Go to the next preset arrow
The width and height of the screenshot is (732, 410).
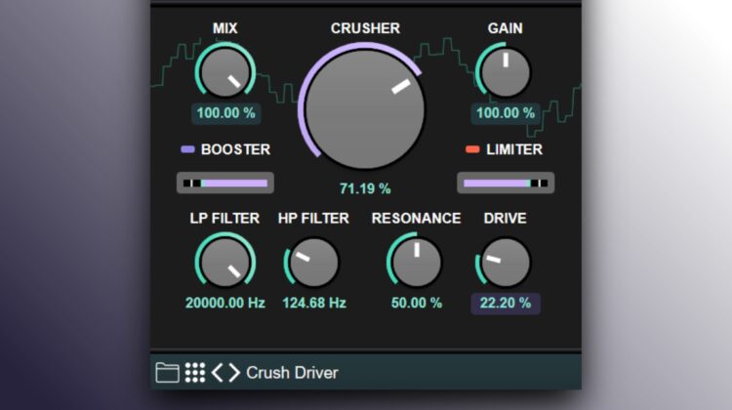(233, 372)
